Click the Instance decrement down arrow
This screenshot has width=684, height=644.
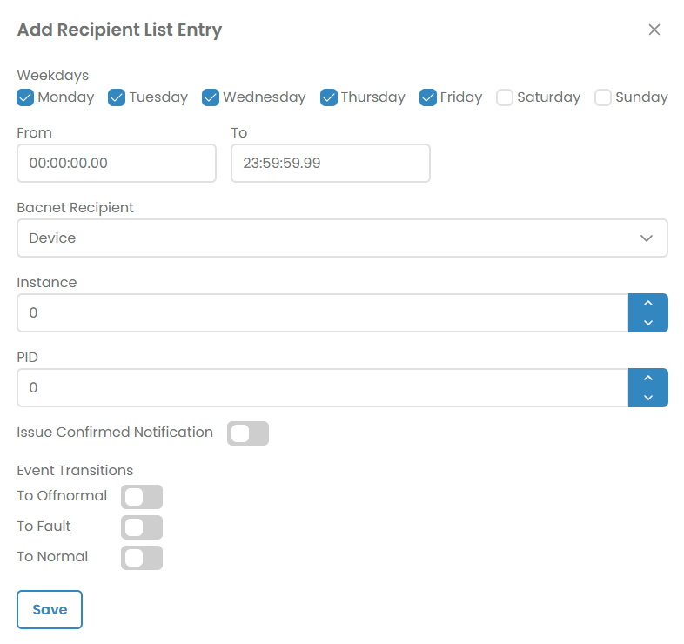click(647, 323)
